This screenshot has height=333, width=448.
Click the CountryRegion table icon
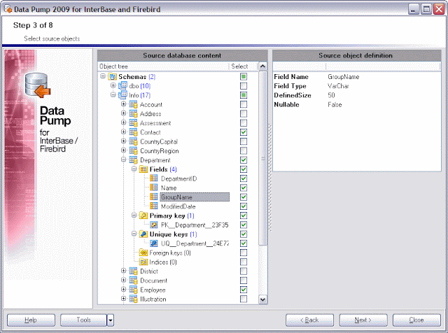click(134, 151)
